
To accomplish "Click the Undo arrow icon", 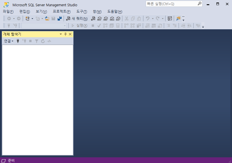I will [x=147, y=18].
